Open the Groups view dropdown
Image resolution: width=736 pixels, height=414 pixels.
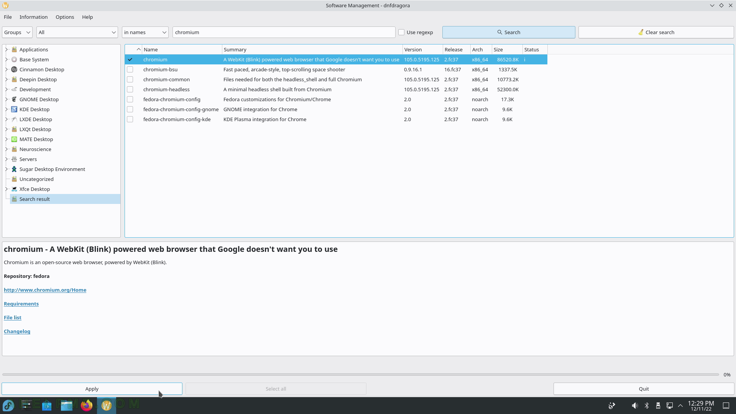tap(17, 32)
